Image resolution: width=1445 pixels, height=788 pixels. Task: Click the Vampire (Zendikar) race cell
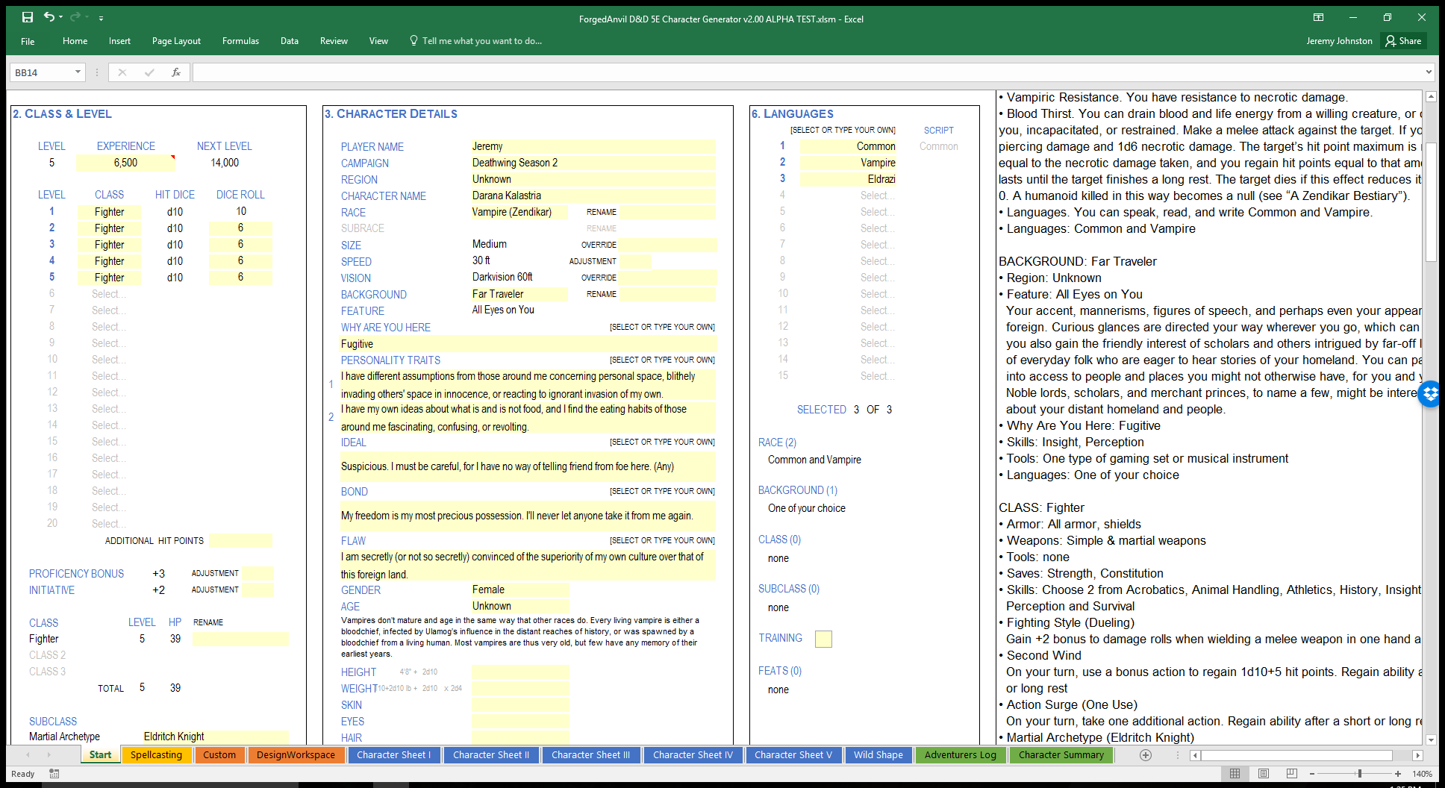(x=519, y=212)
